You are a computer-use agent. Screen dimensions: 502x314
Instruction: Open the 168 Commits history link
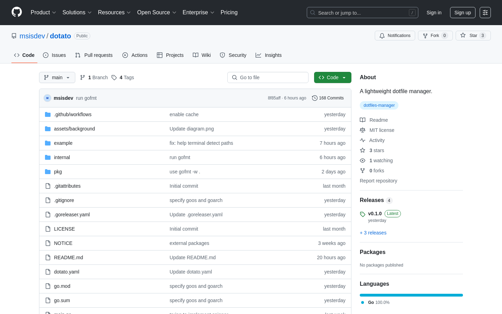(328, 98)
